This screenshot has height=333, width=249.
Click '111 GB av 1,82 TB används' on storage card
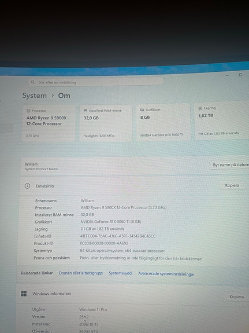(219, 133)
